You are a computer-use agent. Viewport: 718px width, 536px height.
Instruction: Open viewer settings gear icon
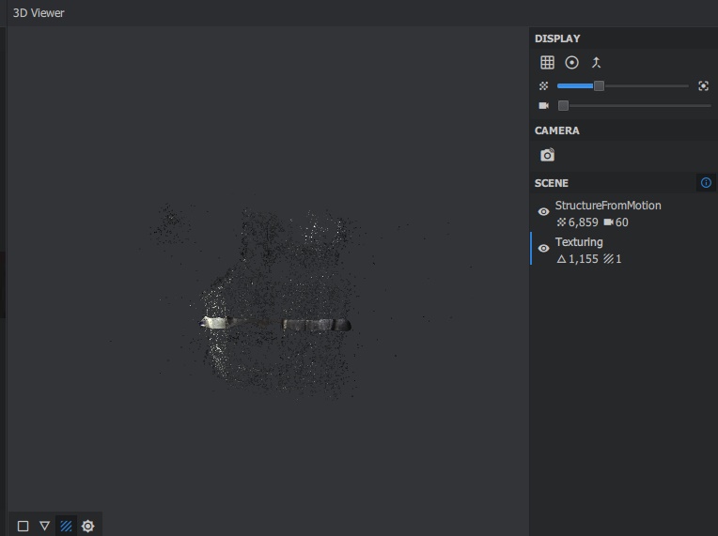click(88, 526)
